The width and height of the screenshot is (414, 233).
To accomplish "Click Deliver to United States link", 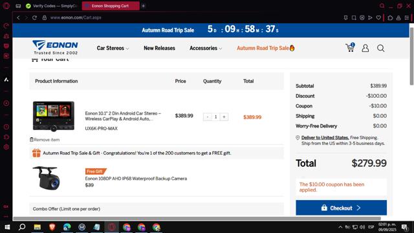I will click(325, 138).
